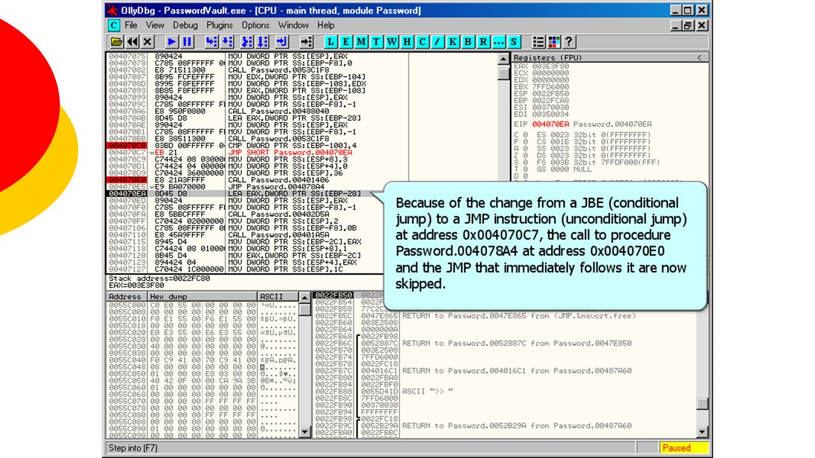Show CPU window with C toolbar button
The width and height of the screenshot is (815, 458).
coord(423,41)
